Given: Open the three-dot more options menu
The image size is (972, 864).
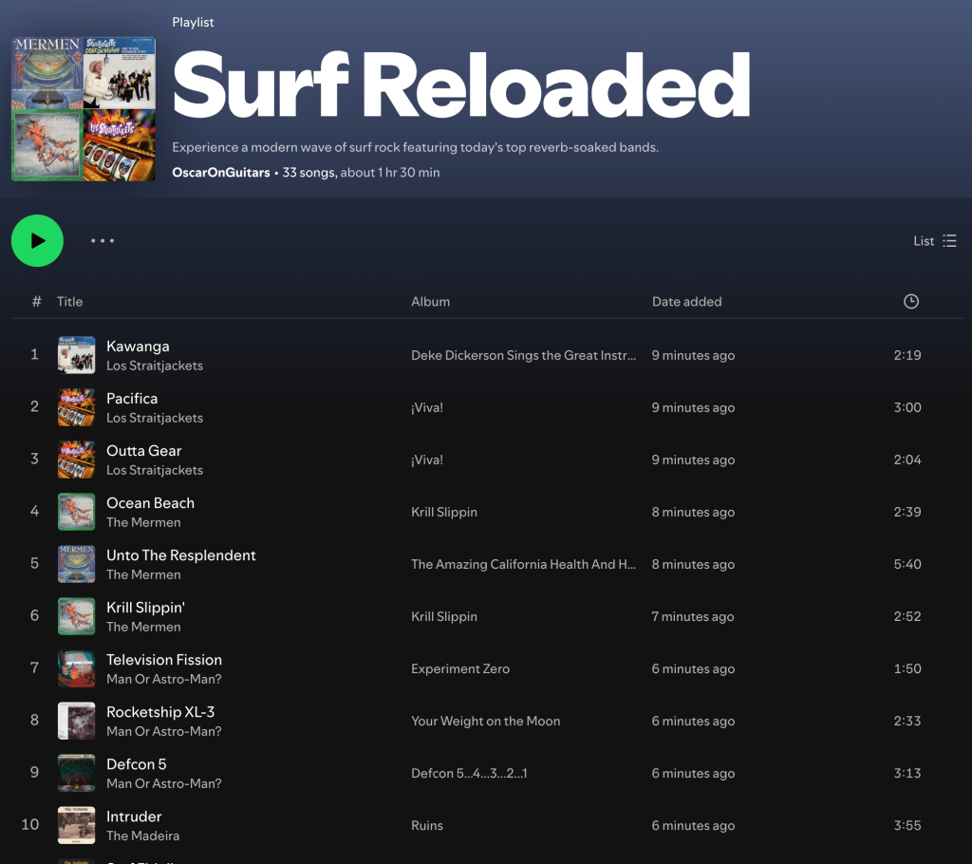Looking at the screenshot, I should (x=103, y=241).
